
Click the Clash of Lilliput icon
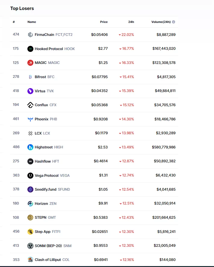coord(30,260)
